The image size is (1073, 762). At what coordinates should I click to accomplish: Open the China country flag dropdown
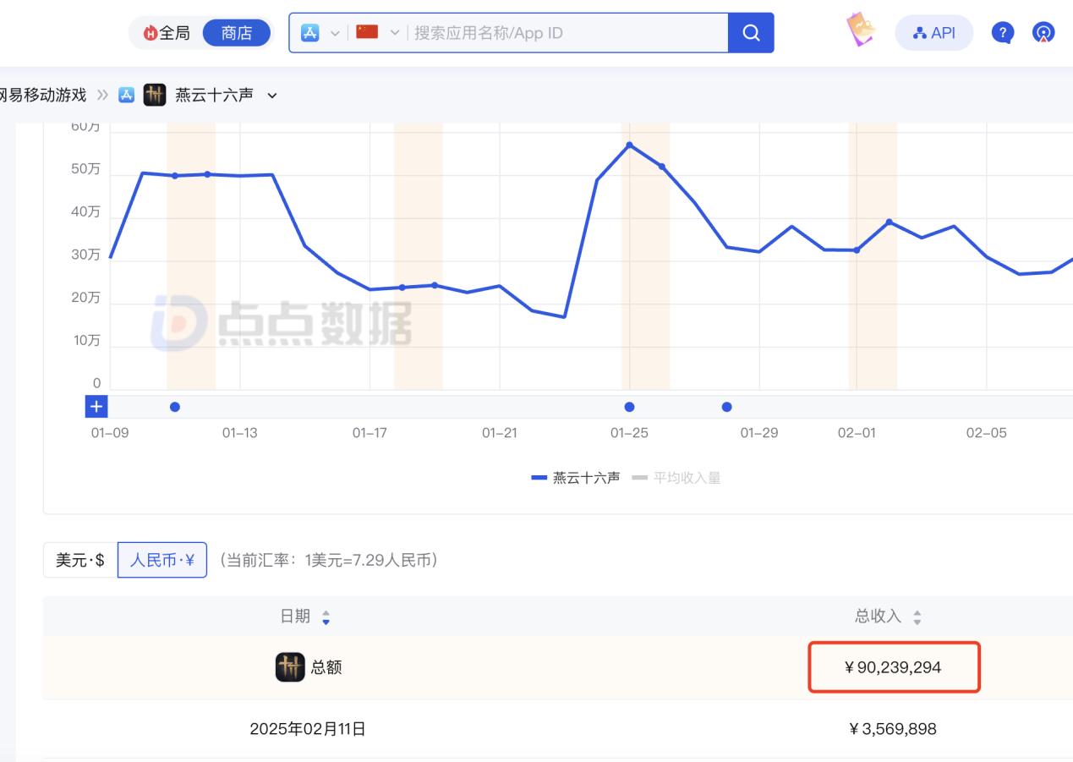click(x=377, y=33)
